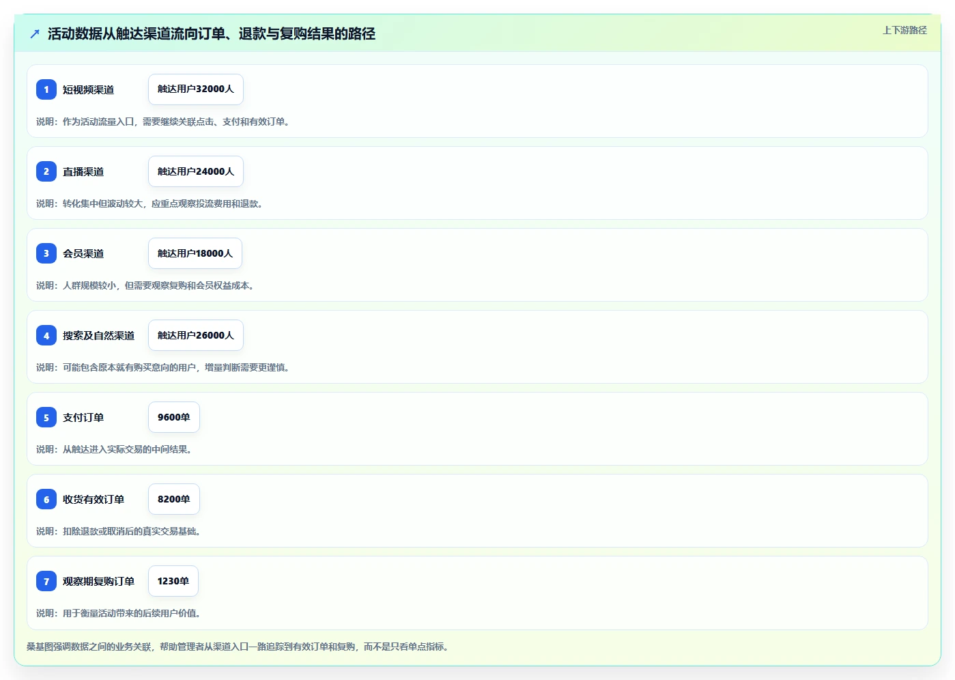Viewport: 955px width, 680px height.
Task: Click the 支付订单 node name
Action: click(83, 417)
